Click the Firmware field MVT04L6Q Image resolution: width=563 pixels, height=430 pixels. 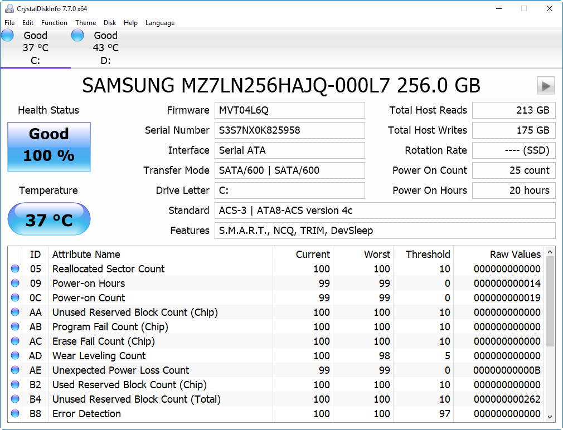point(290,110)
